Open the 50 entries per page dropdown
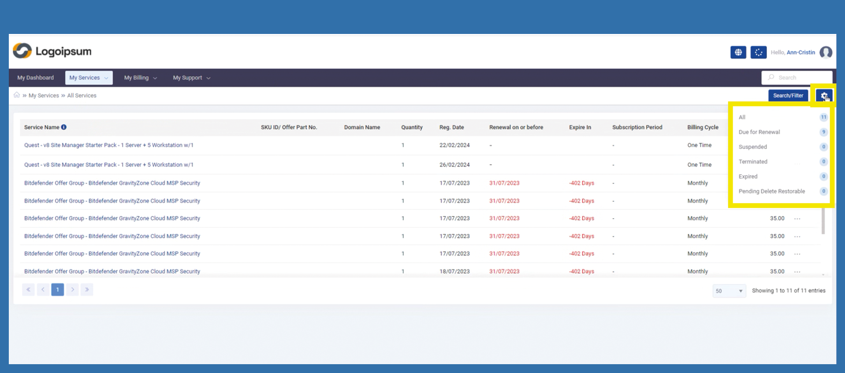 coord(729,291)
